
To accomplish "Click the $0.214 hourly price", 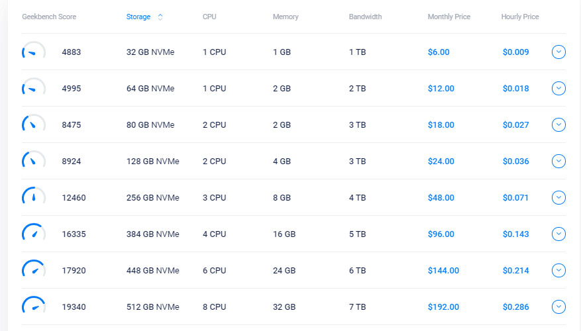I will [515, 271].
